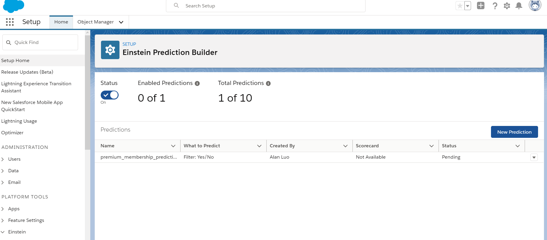Open the Created By column menu
The height and width of the screenshot is (240, 547).
345,146
